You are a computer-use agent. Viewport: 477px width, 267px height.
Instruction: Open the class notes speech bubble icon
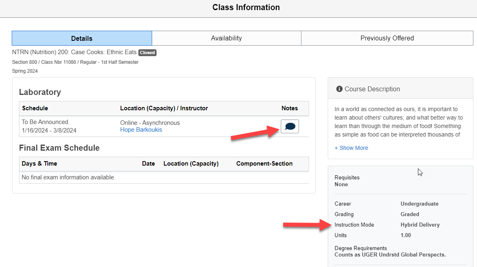289,126
